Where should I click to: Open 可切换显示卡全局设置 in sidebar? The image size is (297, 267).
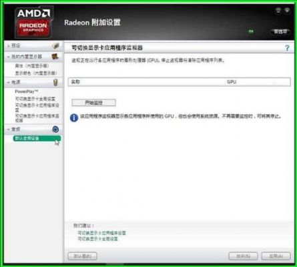pos(35,99)
